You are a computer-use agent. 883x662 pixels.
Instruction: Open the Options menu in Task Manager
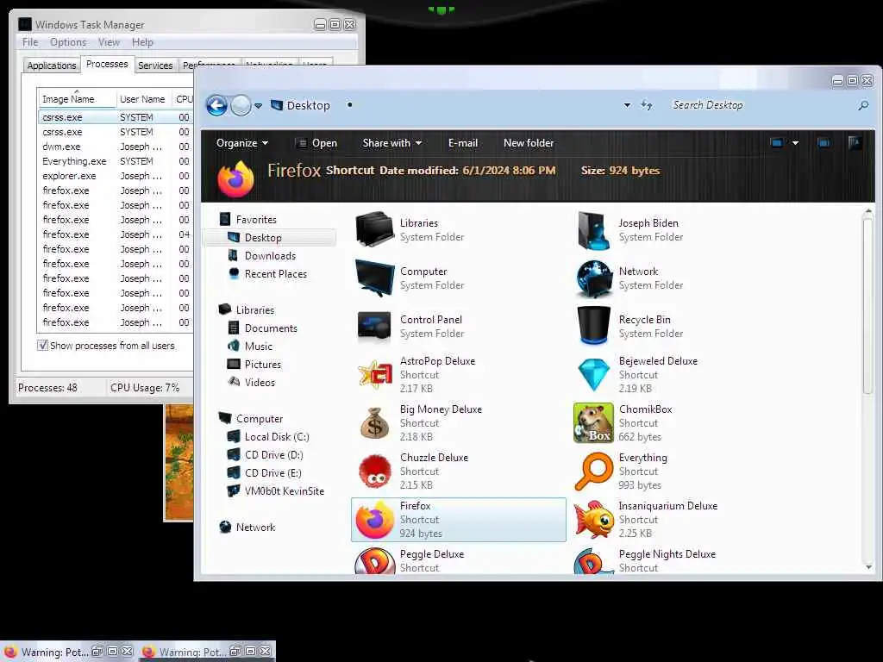(x=68, y=42)
